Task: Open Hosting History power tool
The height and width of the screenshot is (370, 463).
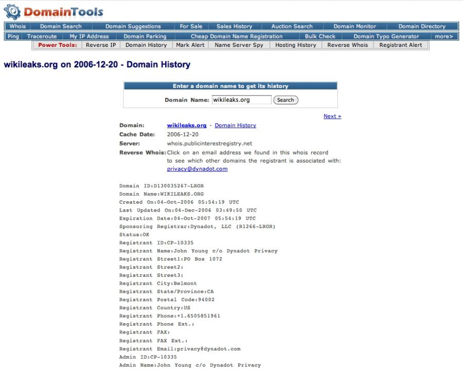Action: 295,45
